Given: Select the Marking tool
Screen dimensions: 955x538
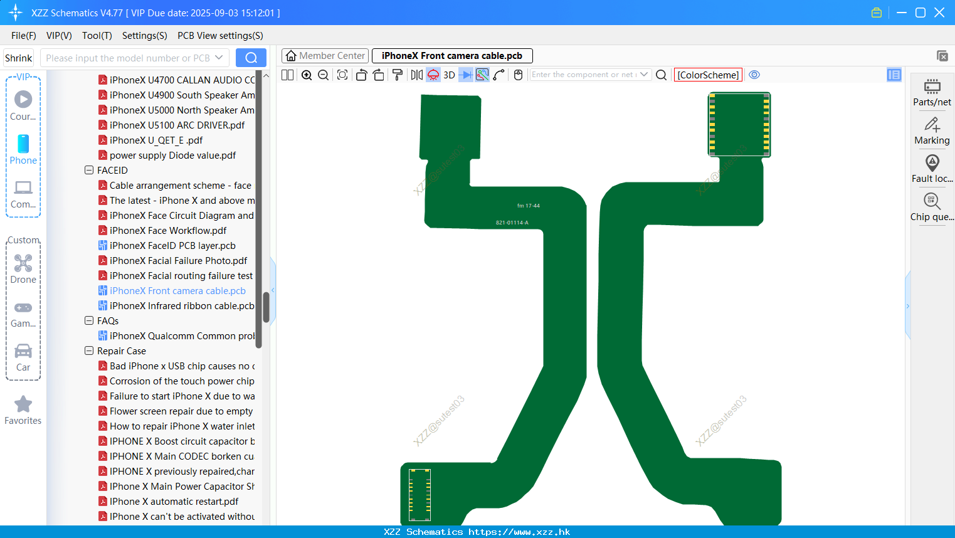Looking at the screenshot, I should [x=932, y=131].
